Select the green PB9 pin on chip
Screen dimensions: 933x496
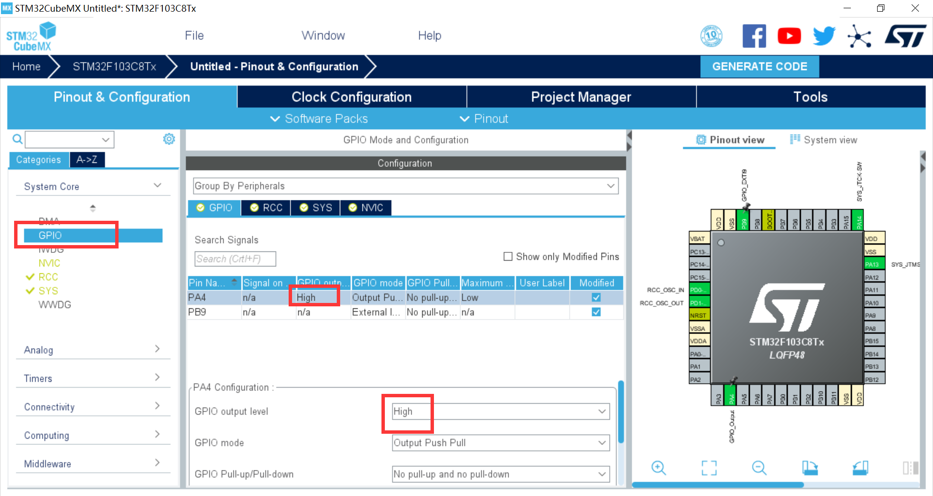click(x=743, y=220)
